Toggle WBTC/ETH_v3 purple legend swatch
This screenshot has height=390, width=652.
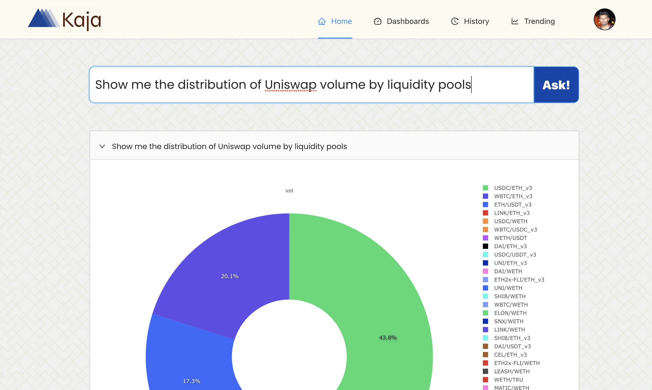pos(485,196)
